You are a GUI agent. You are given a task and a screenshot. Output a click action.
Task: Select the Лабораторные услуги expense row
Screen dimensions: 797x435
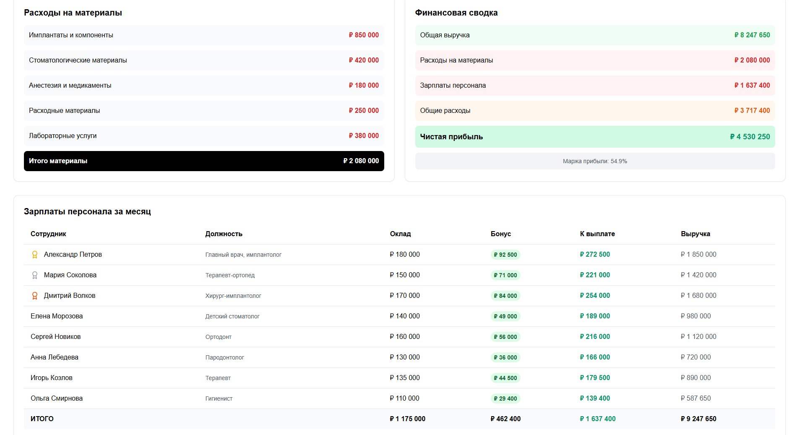click(204, 136)
